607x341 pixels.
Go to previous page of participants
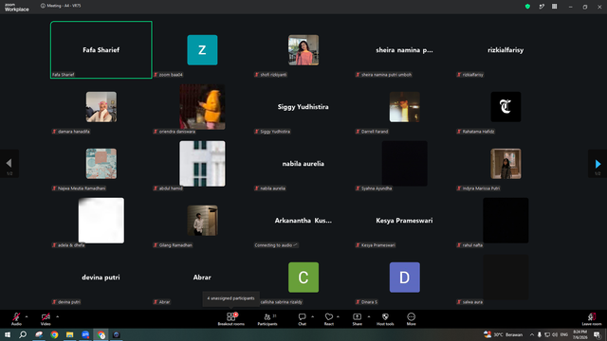pyautogui.click(x=9, y=164)
